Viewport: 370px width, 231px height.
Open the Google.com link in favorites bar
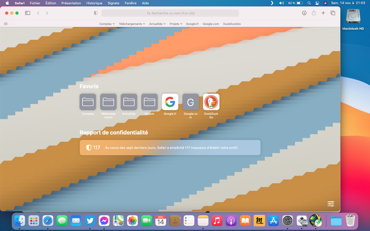click(211, 24)
